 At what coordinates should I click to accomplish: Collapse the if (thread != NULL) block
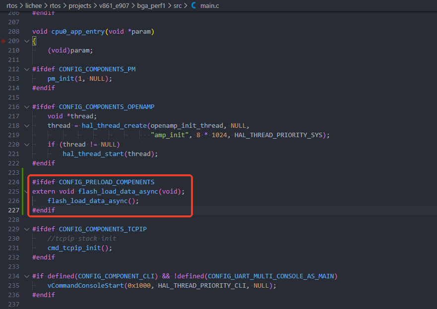point(26,145)
